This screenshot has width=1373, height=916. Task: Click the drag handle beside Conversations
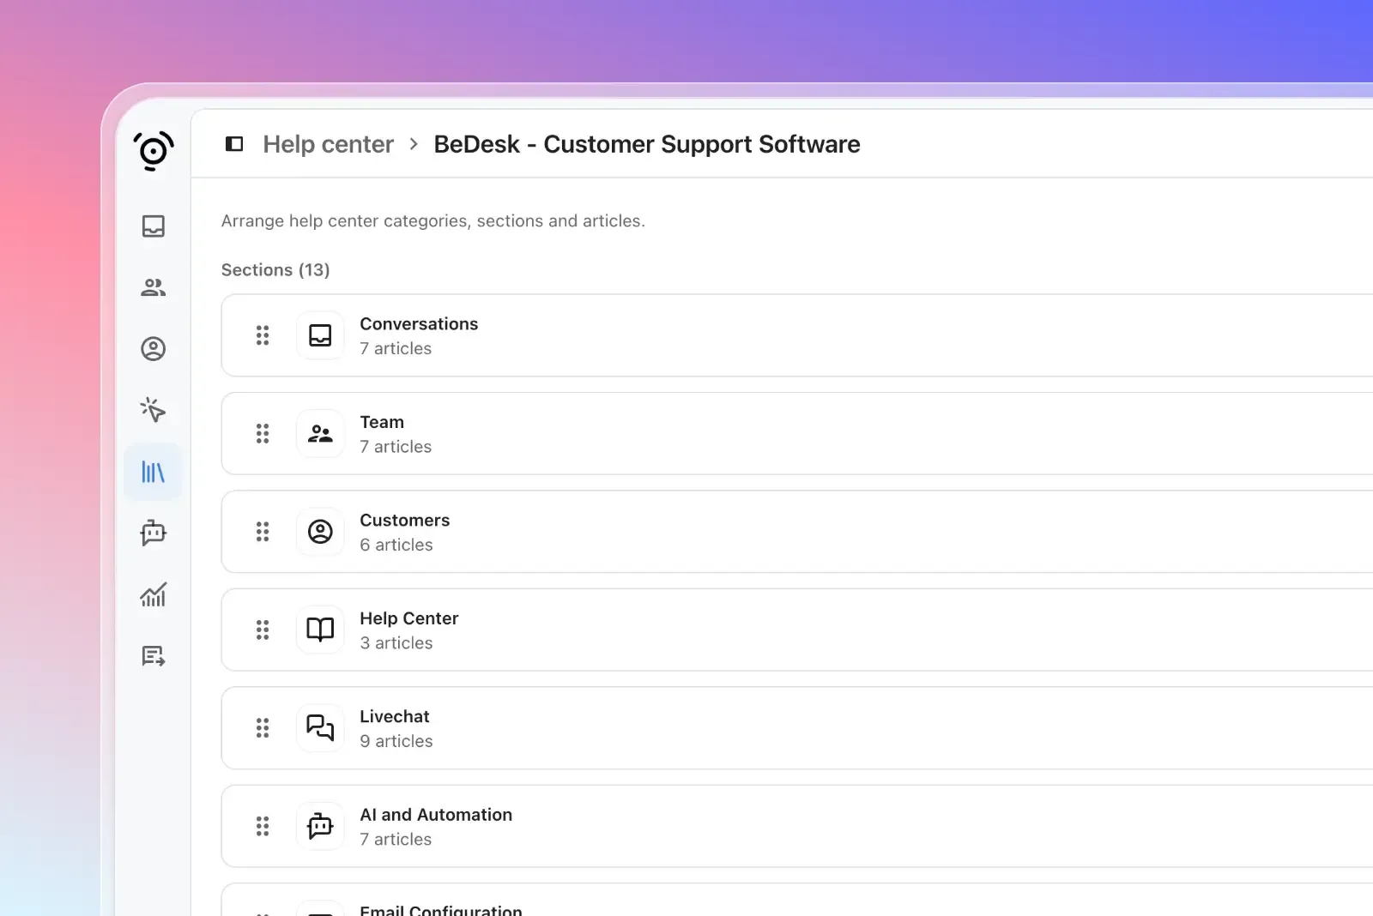263,335
